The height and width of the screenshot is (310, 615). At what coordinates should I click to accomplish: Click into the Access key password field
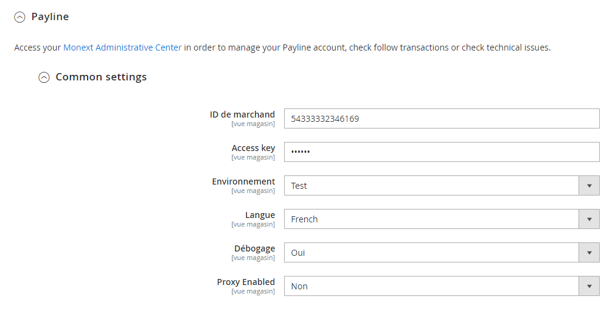click(442, 152)
